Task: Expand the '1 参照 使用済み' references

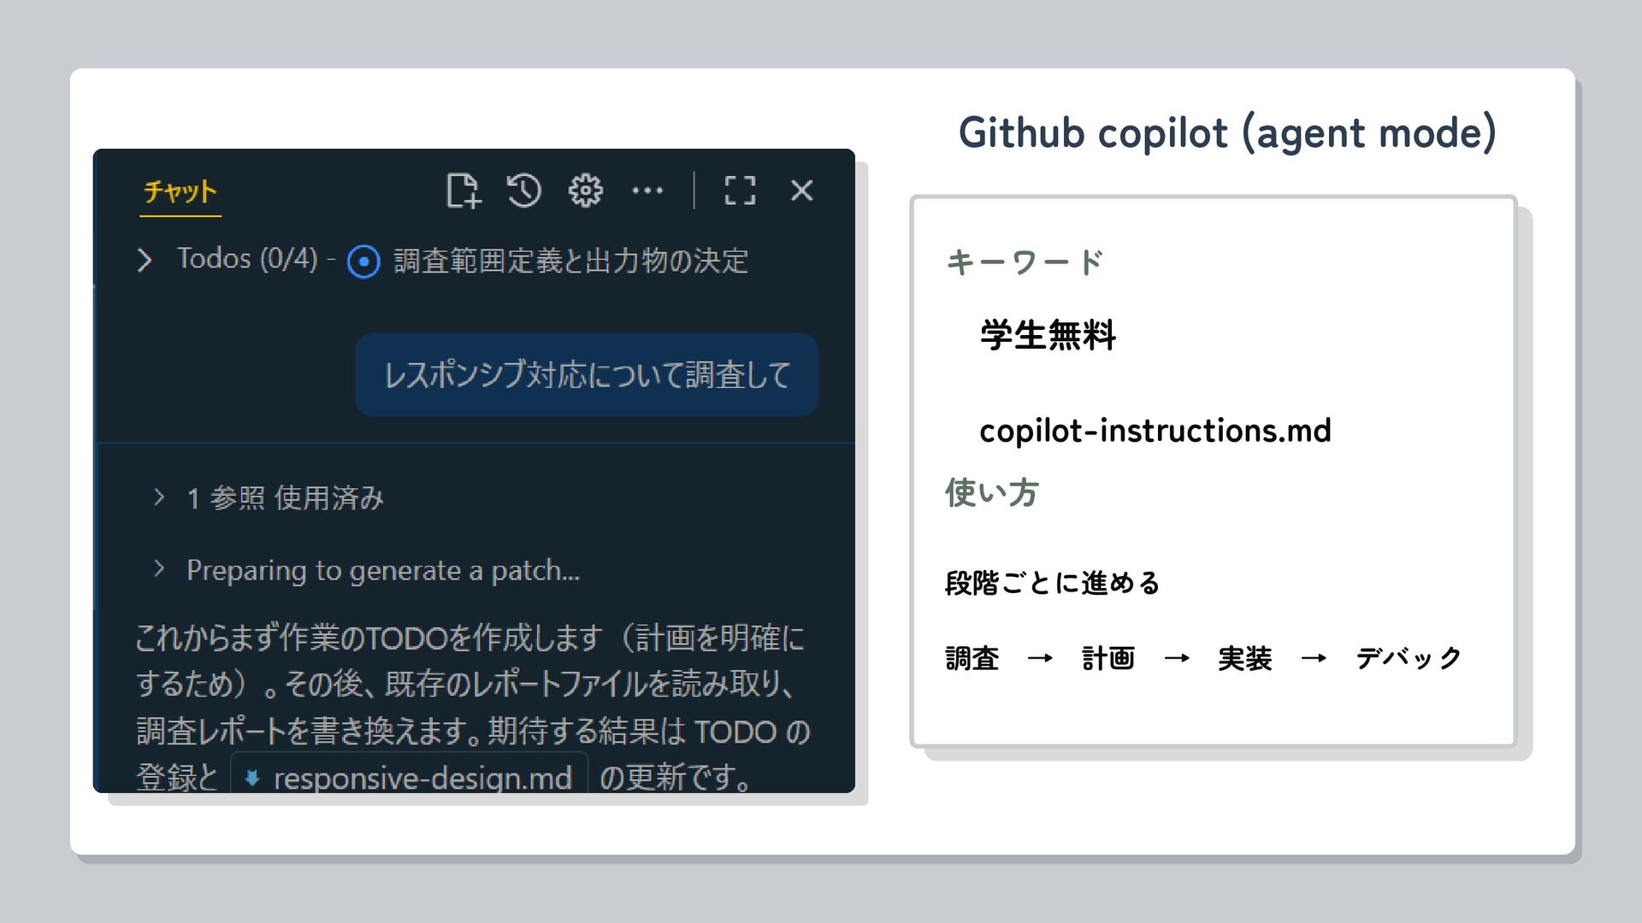Action: pyautogui.click(x=159, y=497)
